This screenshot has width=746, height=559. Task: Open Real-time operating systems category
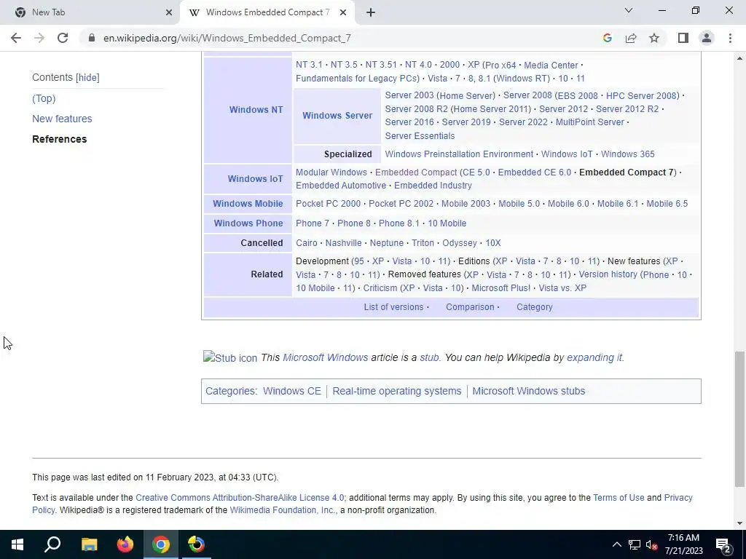(x=397, y=391)
